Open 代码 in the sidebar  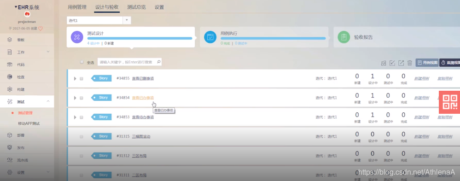pos(21,64)
